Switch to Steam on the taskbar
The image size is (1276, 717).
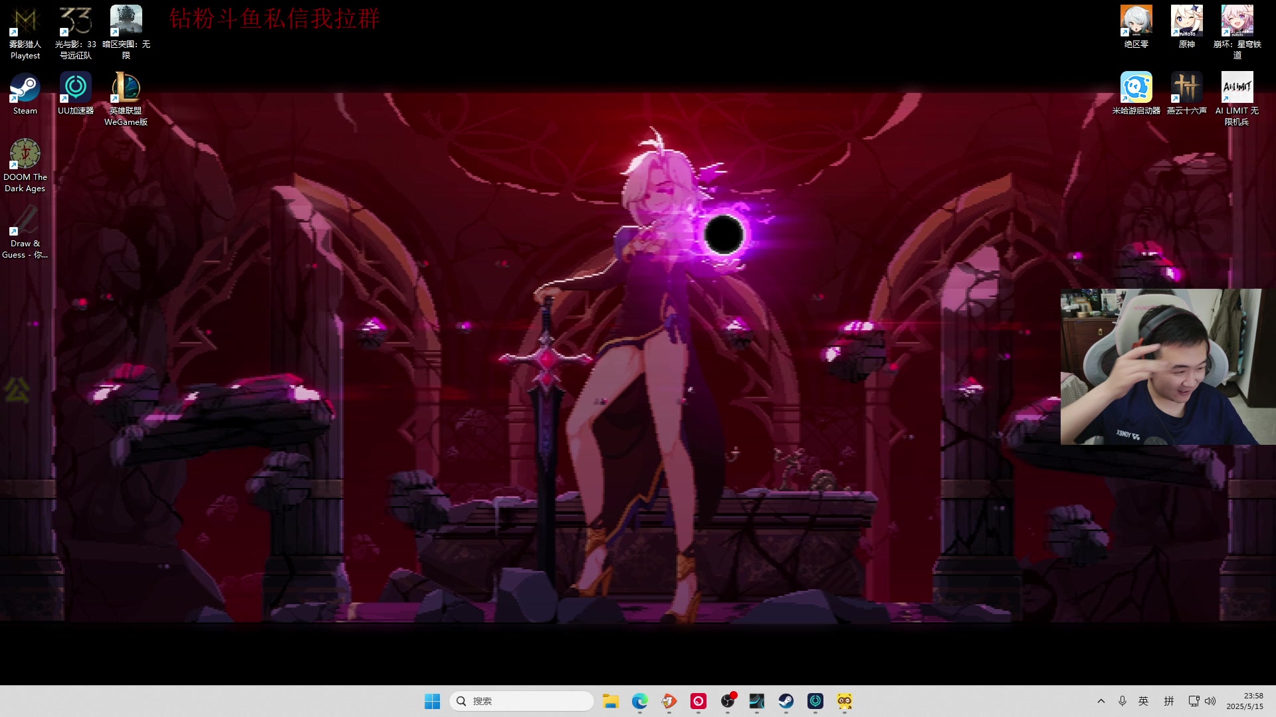coord(786,701)
